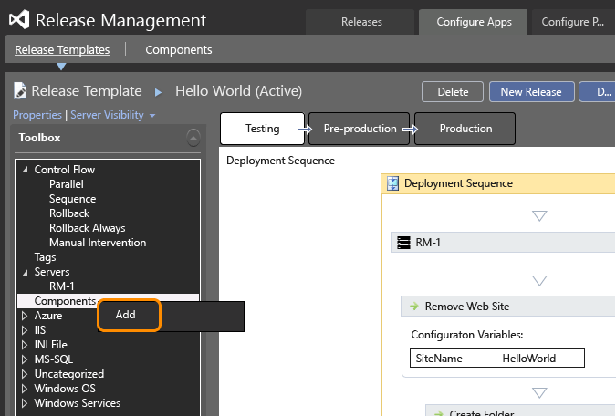Click the Remove Web Site activity header
This screenshot has width=616, height=416.
508,306
